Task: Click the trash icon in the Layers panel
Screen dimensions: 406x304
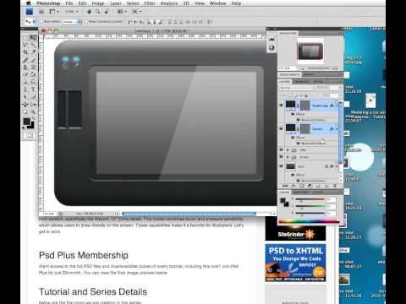Action: 335,186
